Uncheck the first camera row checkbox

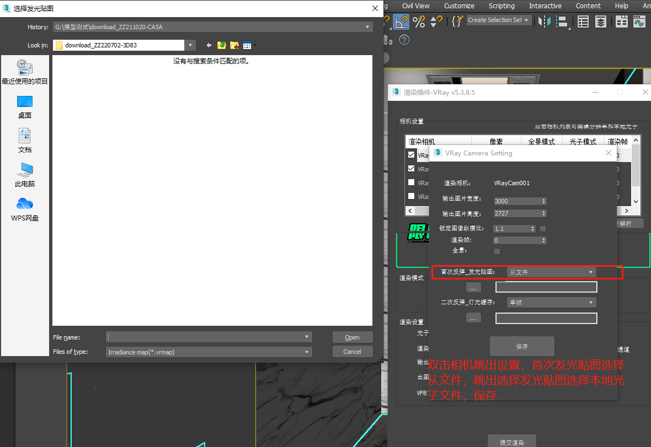click(411, 155)
